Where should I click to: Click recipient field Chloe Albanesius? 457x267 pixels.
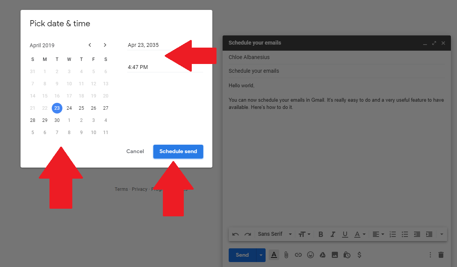336,57
